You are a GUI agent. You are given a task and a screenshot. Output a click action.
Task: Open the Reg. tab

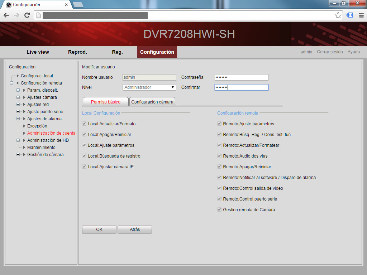[117, 52]
